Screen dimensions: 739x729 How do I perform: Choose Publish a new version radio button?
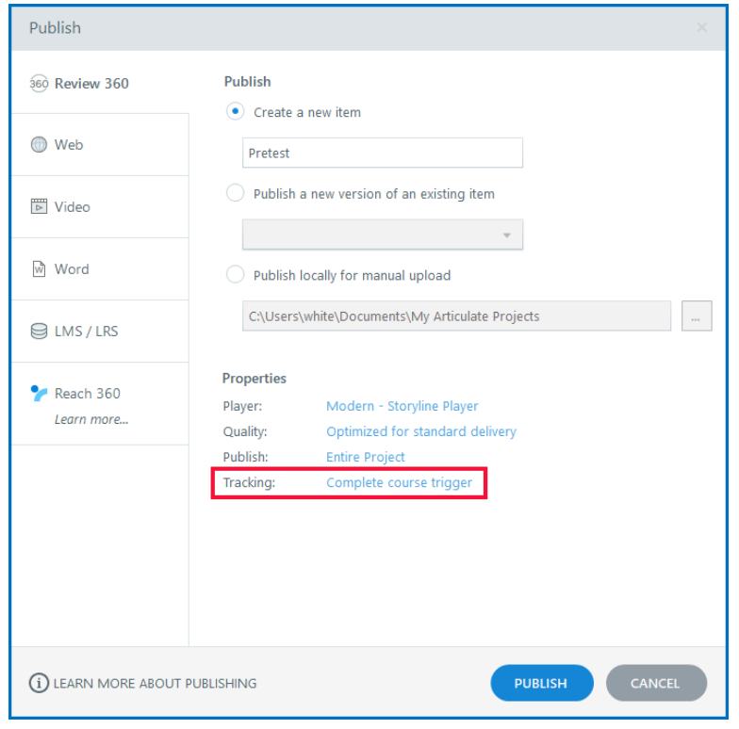point(235,194)
